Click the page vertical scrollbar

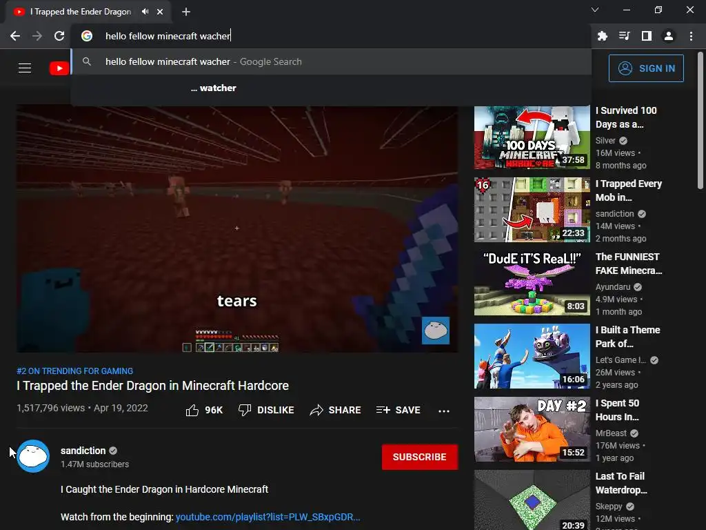click(x=700, y=121)
